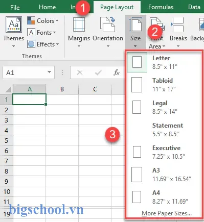Expand the Name Box dropdown arrow
Image resolution: width=204 pixels, height=222 pixels.
[x=50, y=72]
